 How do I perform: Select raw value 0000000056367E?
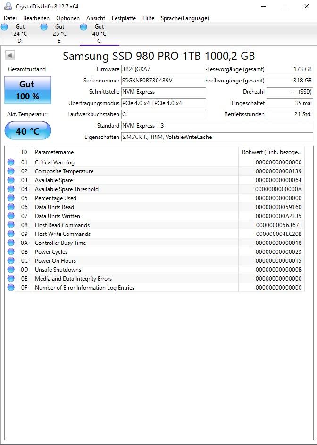click(x=279, y=225)
